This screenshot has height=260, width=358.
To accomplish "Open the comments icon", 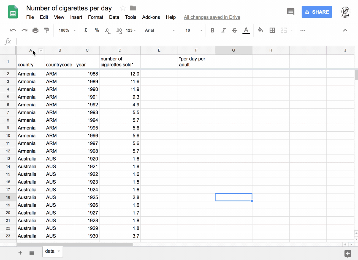I will (291, 12).
